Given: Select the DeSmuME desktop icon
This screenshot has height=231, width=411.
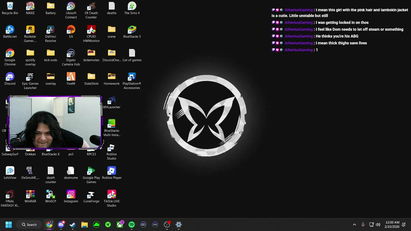Looking at the screenshot, I should pos(30,173).
